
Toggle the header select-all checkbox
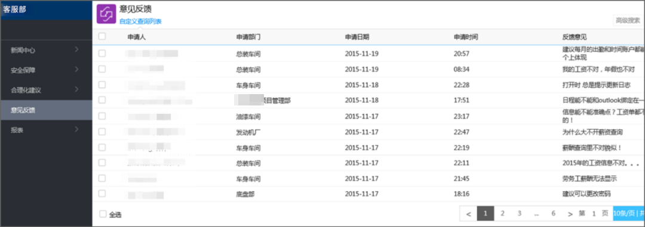pyautogui.click(x=102, y=36)
